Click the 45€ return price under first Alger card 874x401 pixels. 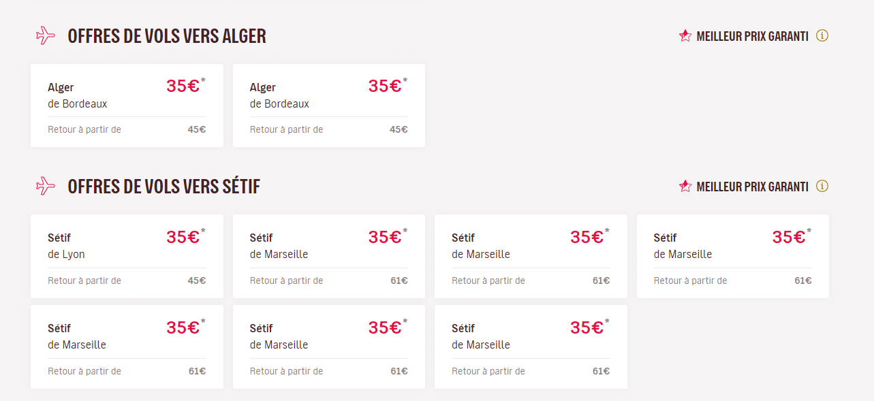pyautogui.click(x=198, y=129)
